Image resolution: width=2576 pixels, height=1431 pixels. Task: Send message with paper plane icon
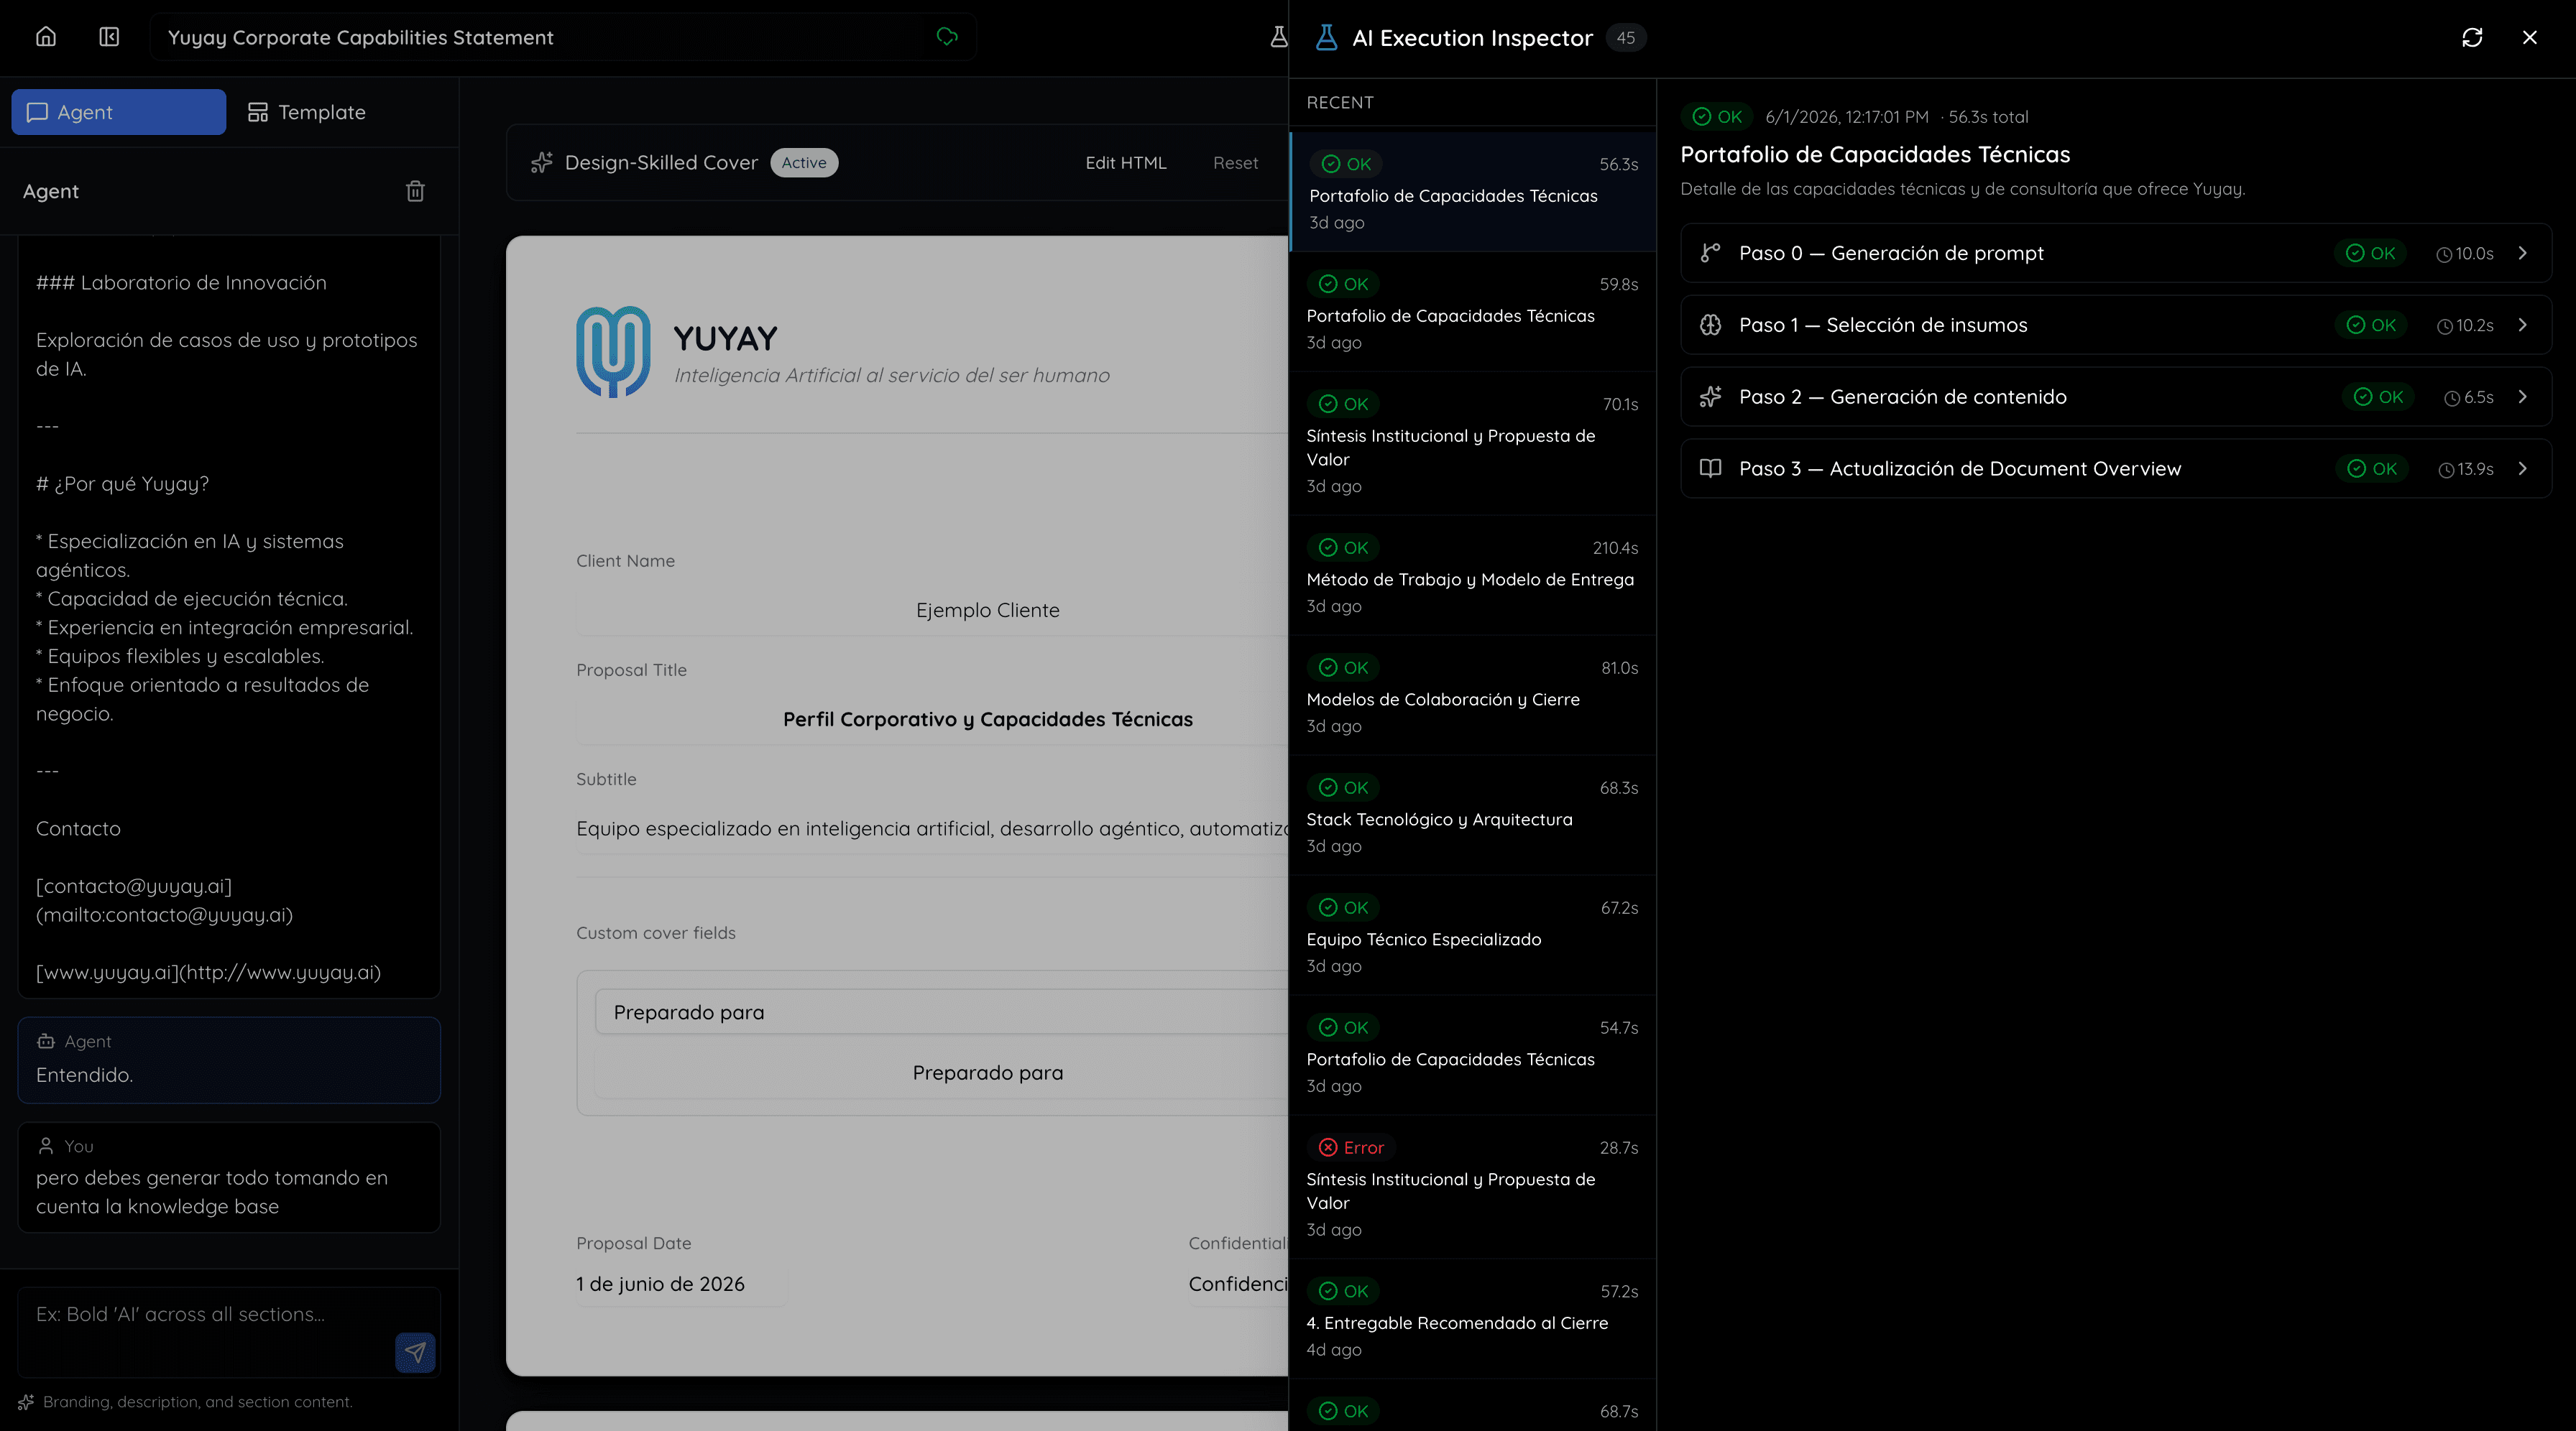tap(415, 1352)
